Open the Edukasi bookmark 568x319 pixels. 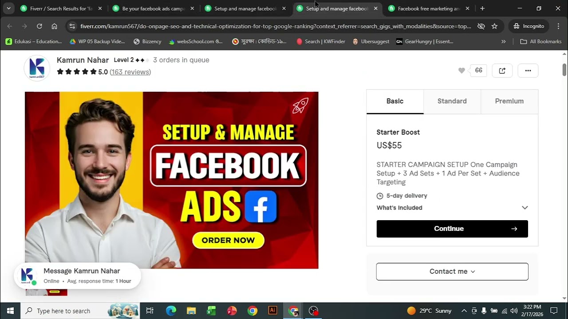(34, 42)
